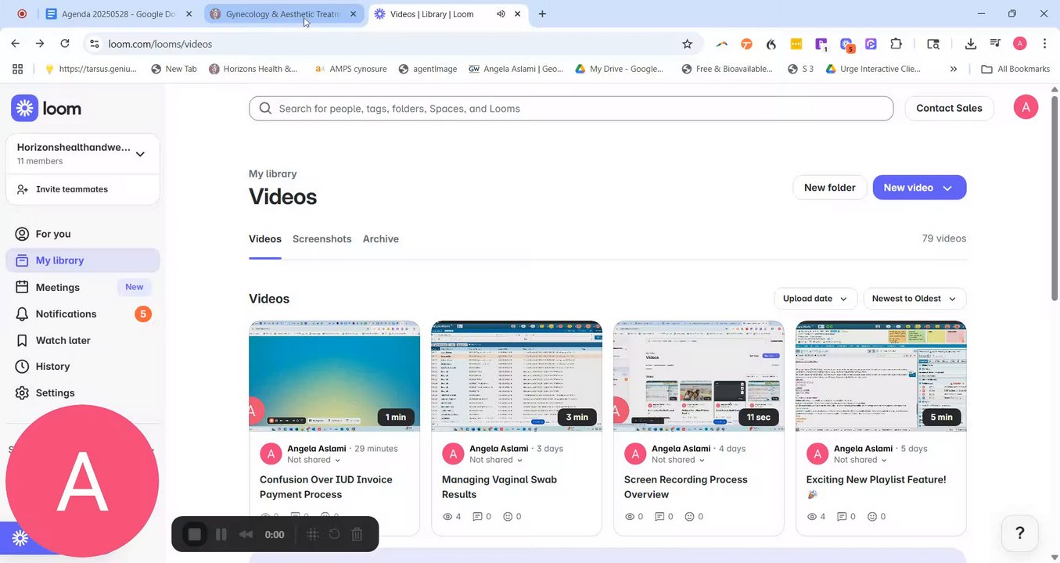Expand the Horizonshealthandwe... workspace switcher
1060x563 pixels.
coord(83,153)
